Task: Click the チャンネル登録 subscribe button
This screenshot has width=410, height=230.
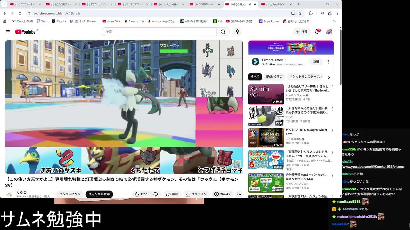Action: [x=99, y=194]
